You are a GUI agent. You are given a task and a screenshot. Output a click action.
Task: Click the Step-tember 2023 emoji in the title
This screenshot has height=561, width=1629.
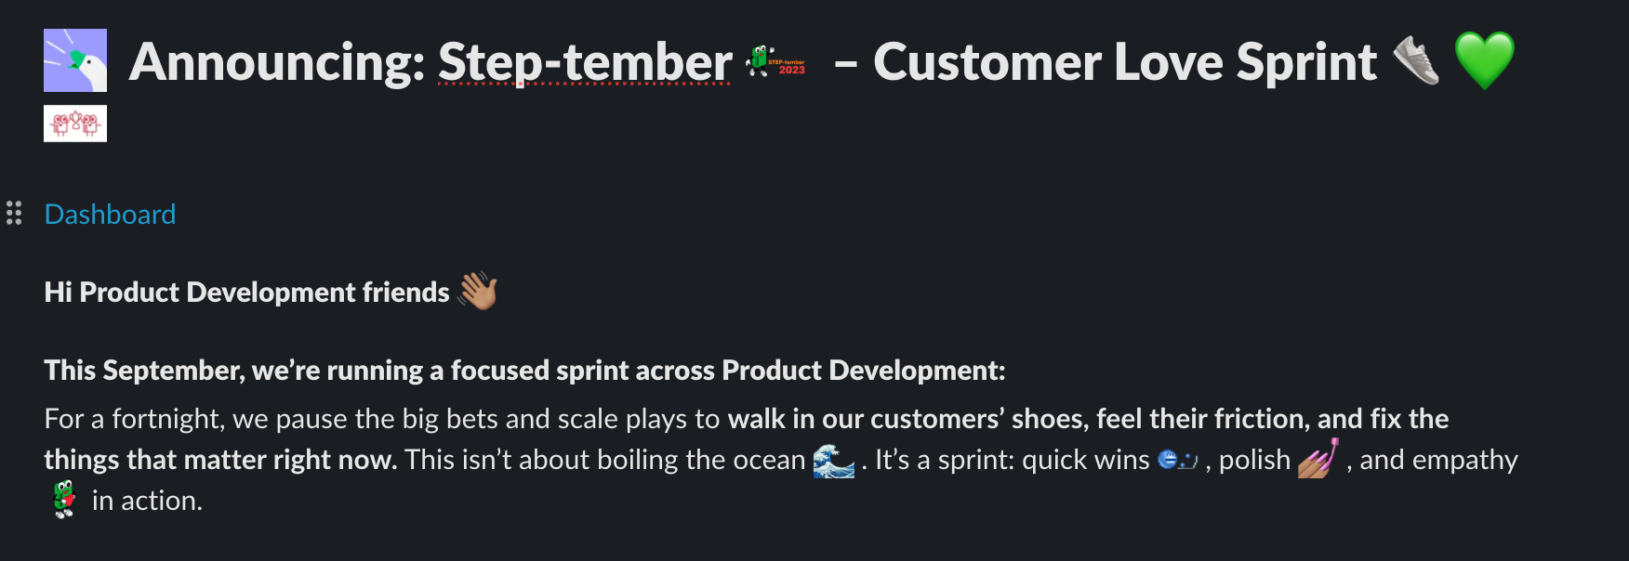click(x=775, y=62)
